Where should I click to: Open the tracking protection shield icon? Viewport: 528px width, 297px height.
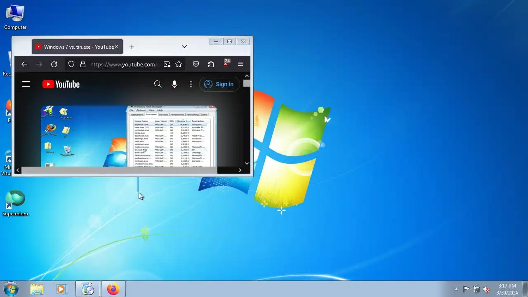71,64
